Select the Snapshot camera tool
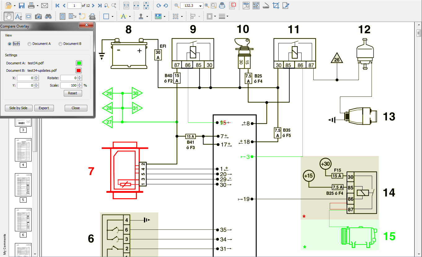 tap(38, 16)
